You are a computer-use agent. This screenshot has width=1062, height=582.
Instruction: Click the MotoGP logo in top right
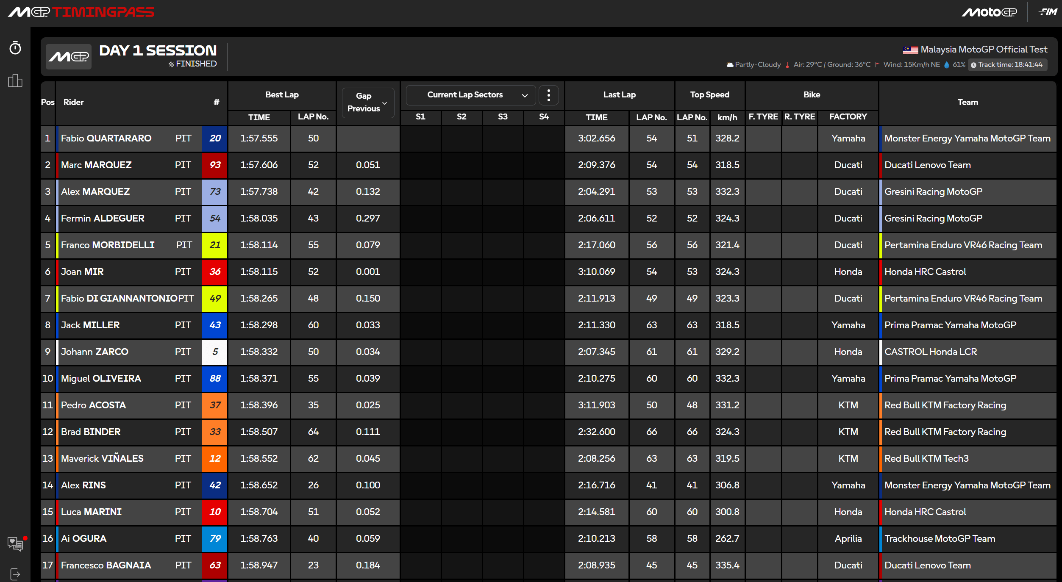point(989,12)
